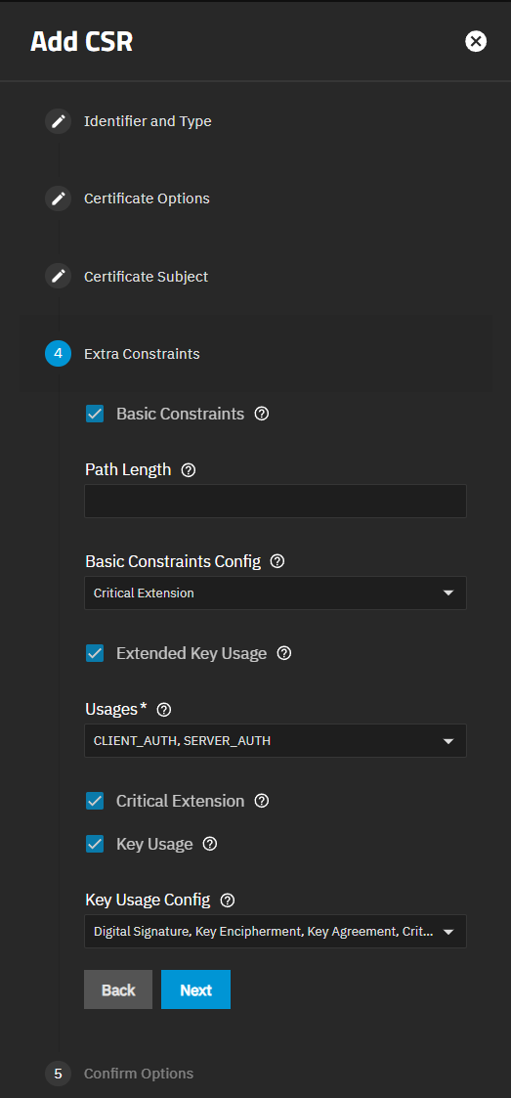Go to Certificate Subject step
Screen dimensions: 511x1098
147,276
